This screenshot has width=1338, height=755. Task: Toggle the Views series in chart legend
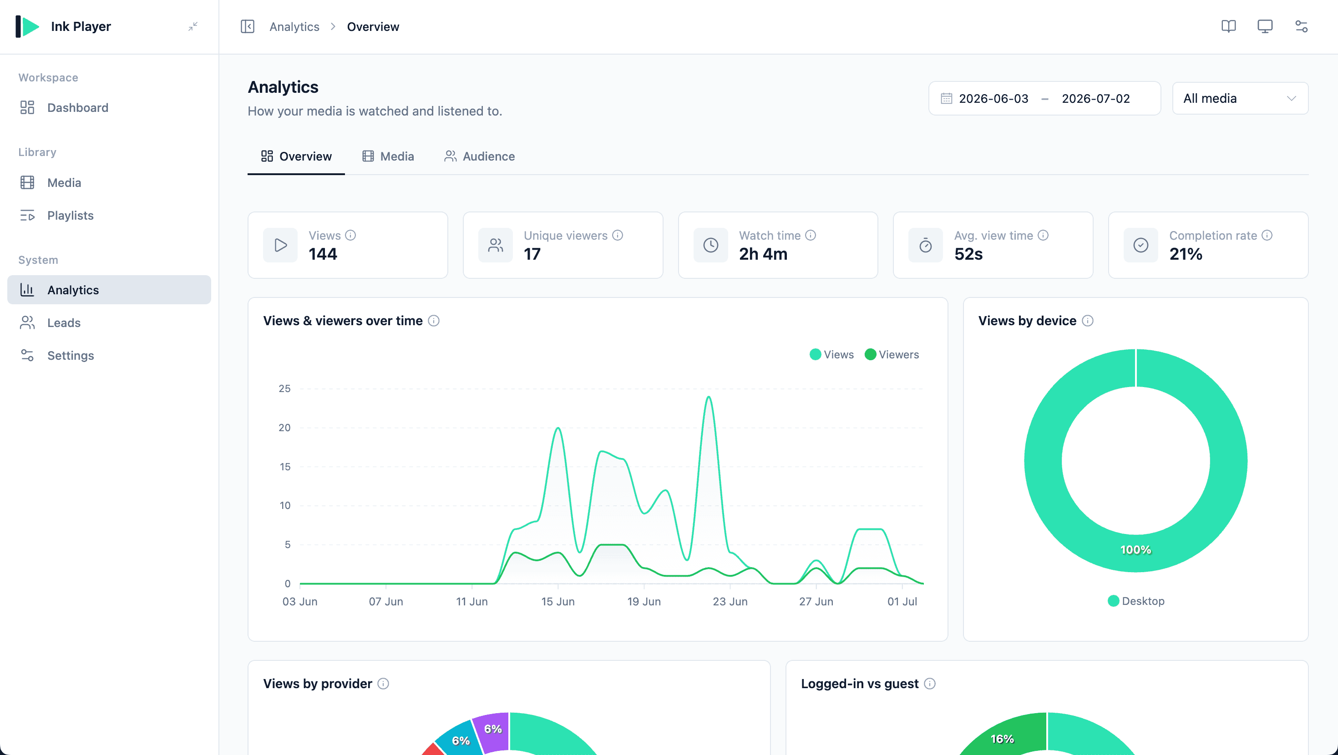(831, 355)
